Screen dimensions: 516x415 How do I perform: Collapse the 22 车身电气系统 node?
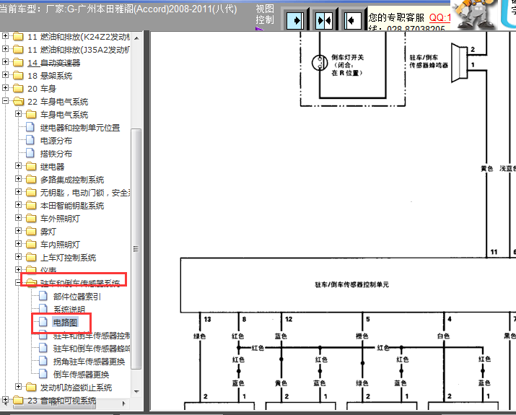tap(5, 101)
